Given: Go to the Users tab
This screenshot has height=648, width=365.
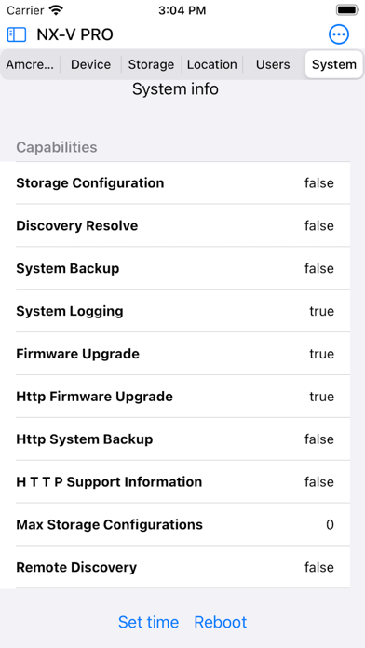Looking at the screenshot, I should click(x=273, y=64).
